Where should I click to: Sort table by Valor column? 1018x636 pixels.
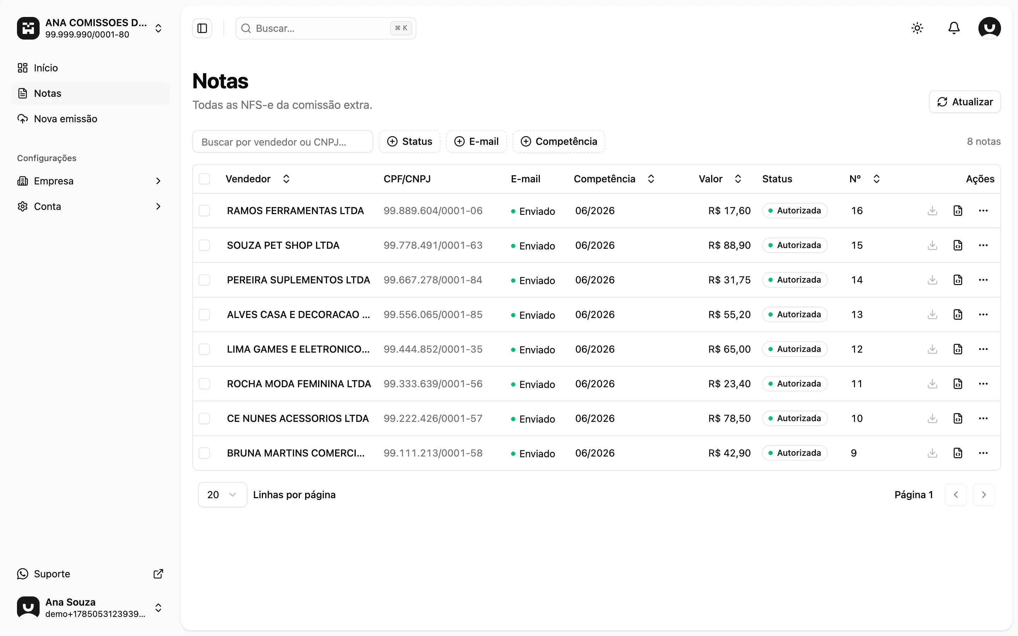coord(720,179)
